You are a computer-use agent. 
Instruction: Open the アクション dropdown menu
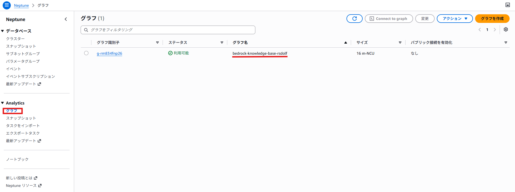tap(455, 19)
